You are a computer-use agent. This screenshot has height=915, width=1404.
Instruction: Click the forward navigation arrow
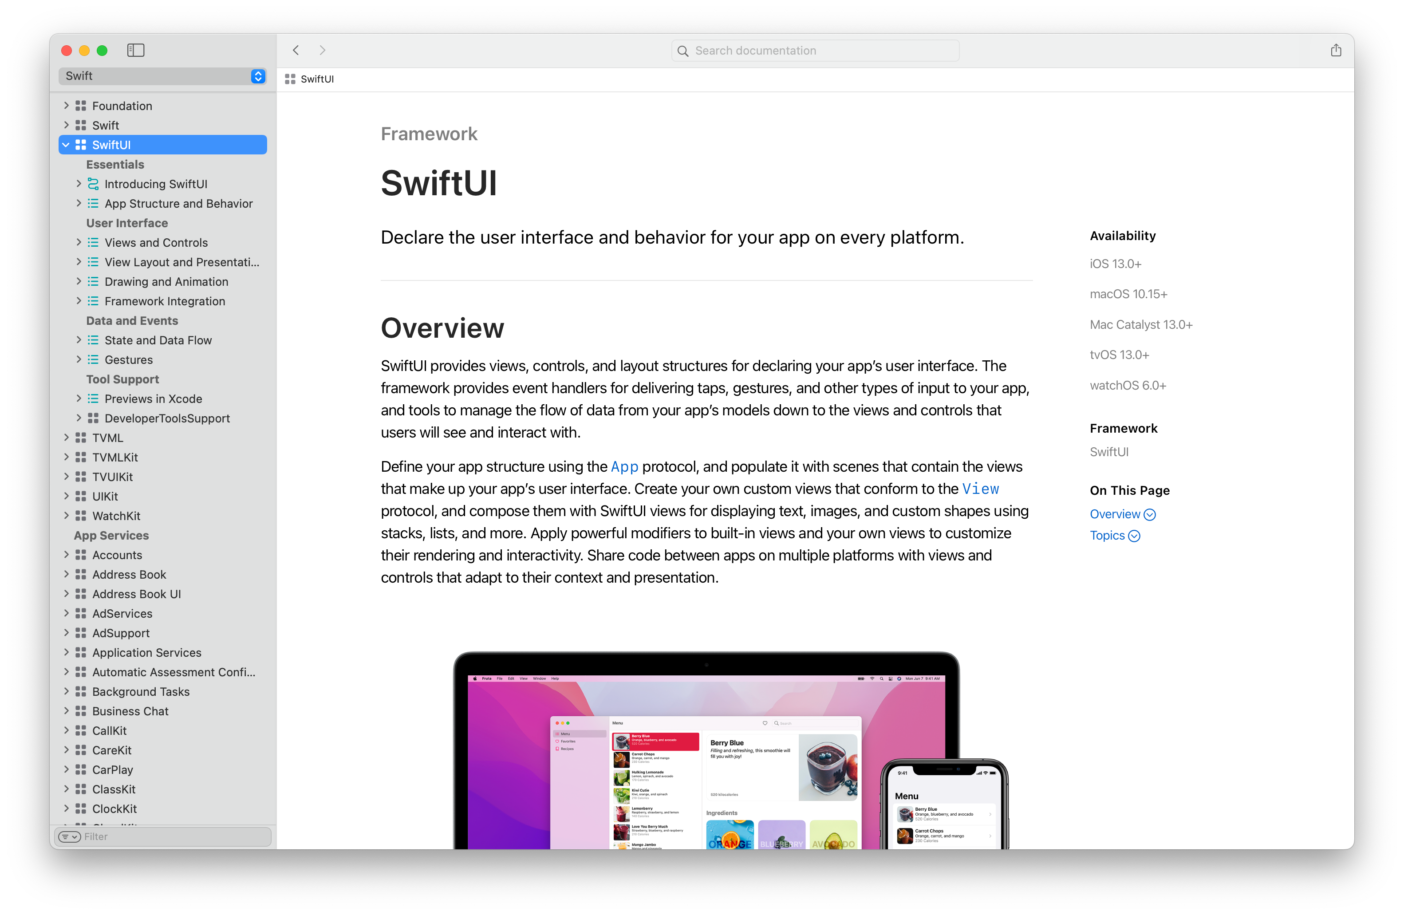click(x=322, y=50)
